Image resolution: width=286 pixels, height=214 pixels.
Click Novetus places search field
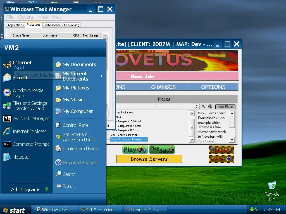coord(155,106)
